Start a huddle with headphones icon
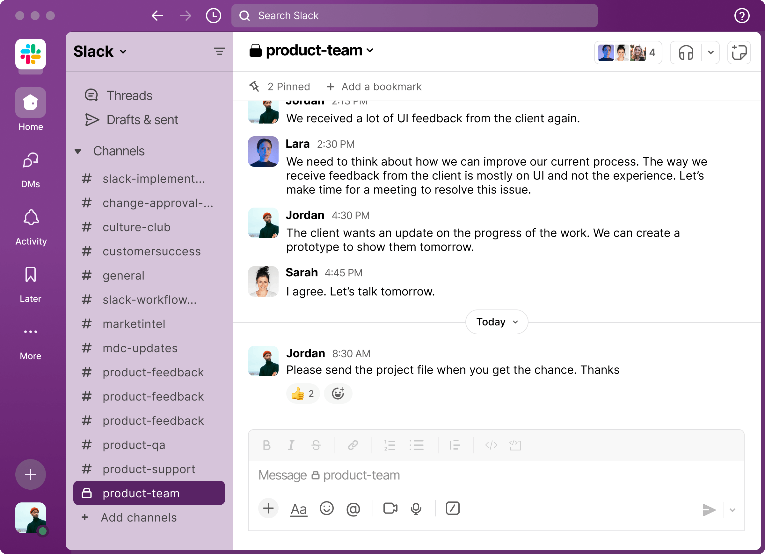The width and height of the screenshot is (765, 554). 686,53
